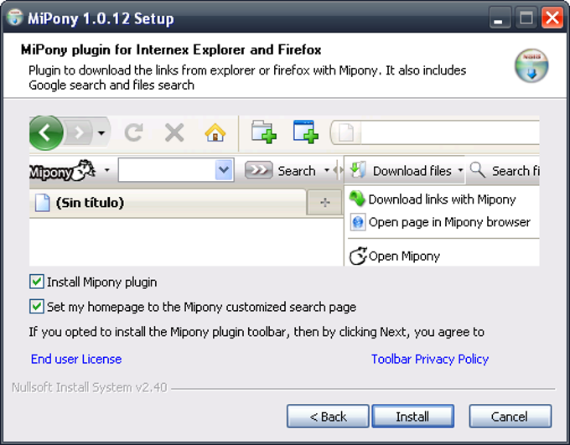Viewport: 570px width, 445px height.
Task: Select Open page in Mipony browser entry
Action: [x=440, y=222]
